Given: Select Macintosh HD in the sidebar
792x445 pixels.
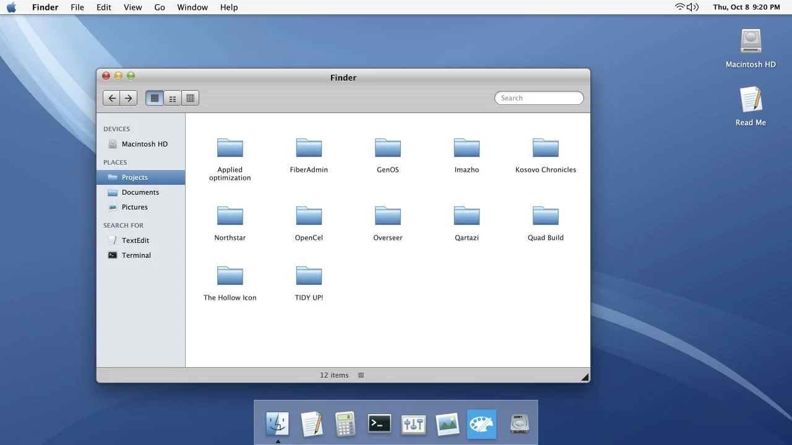Looking at the screenshot, I should pyautogui.click(x=140, y=144).
